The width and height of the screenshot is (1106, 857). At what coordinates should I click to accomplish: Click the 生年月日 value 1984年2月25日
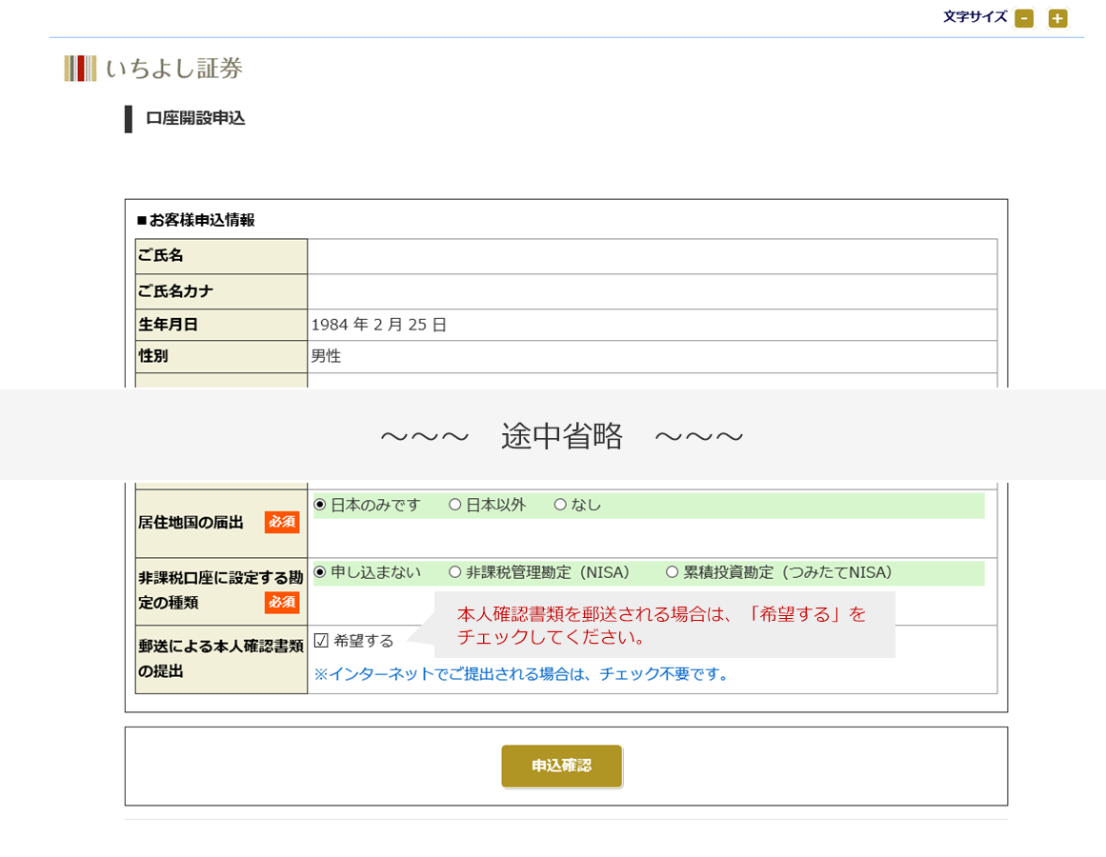(380, 324)
